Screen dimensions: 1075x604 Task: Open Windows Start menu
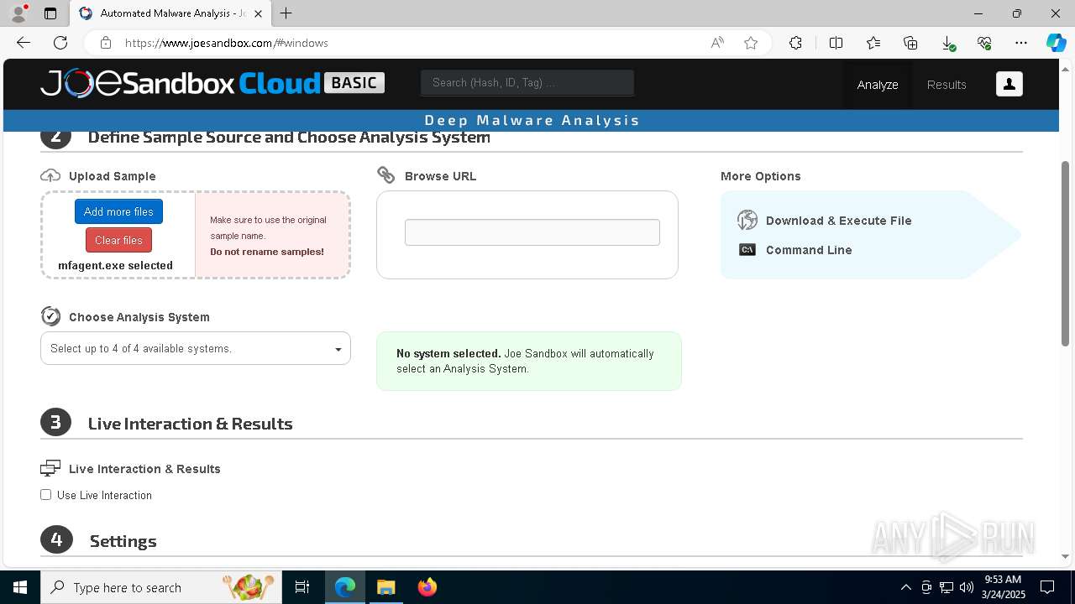coord(20,587)
